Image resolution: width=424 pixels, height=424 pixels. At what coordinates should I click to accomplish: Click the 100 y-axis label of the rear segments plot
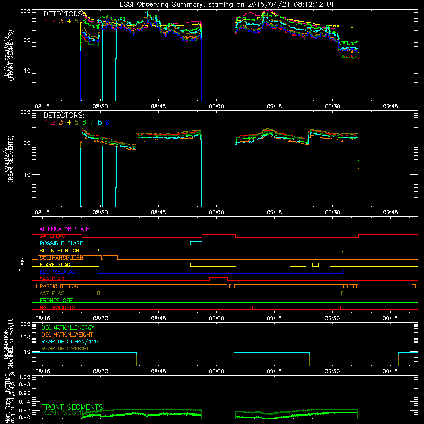tap(25, 143)
